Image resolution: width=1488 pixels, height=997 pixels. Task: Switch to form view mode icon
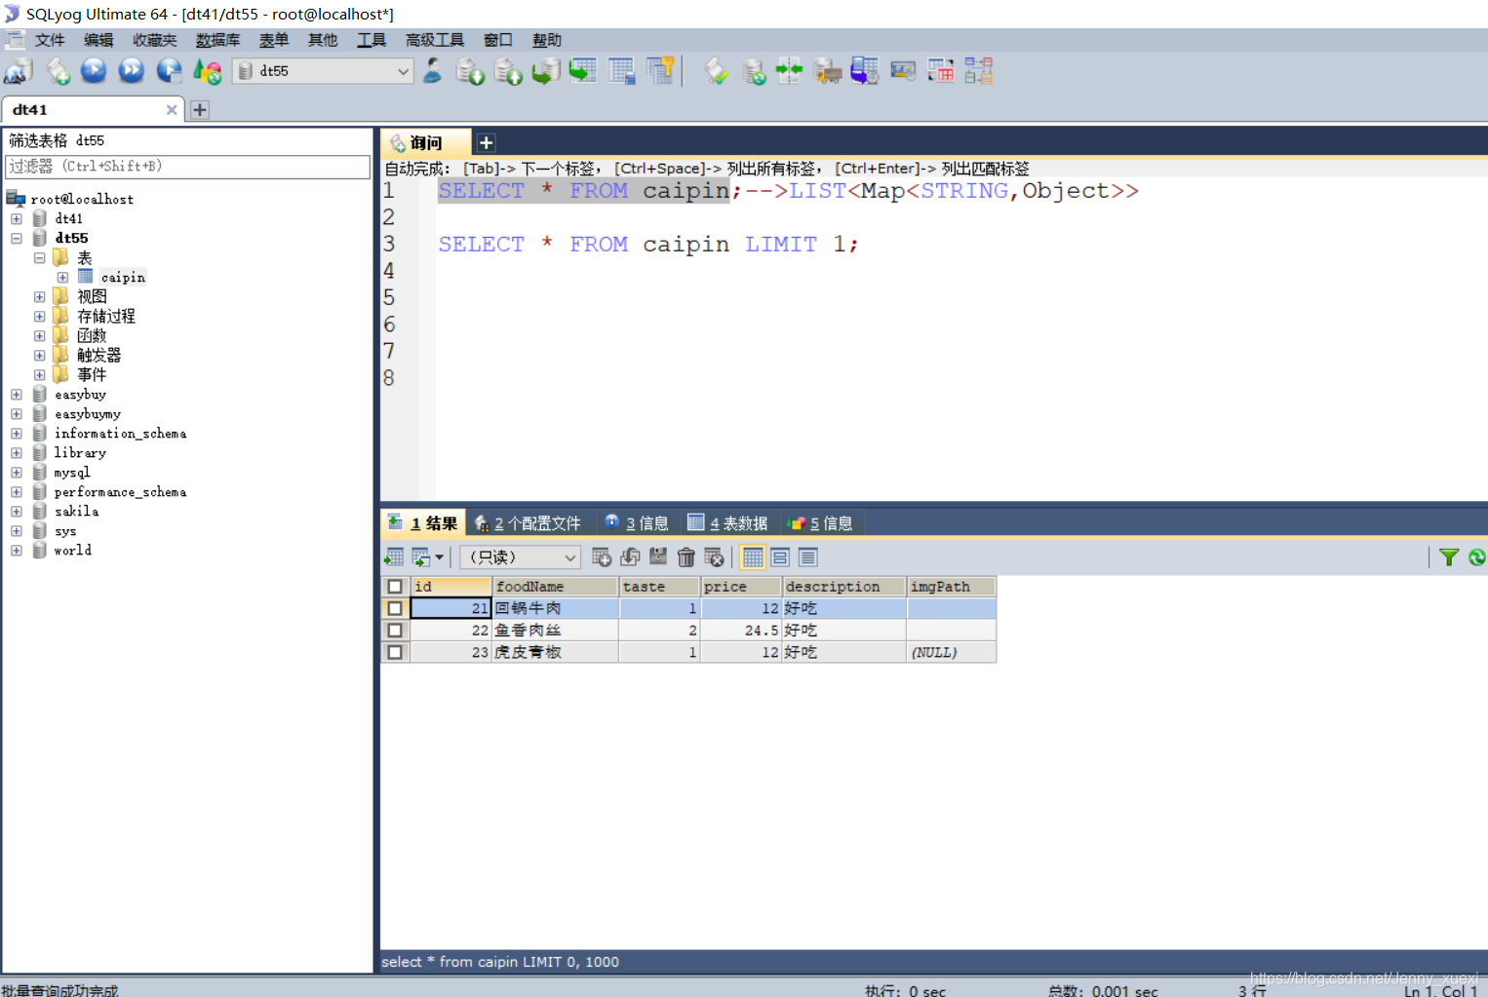pos(780,556)
